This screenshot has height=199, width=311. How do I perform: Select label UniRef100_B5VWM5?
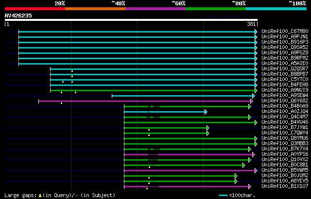pyautogui.click(x=285, y=170)
